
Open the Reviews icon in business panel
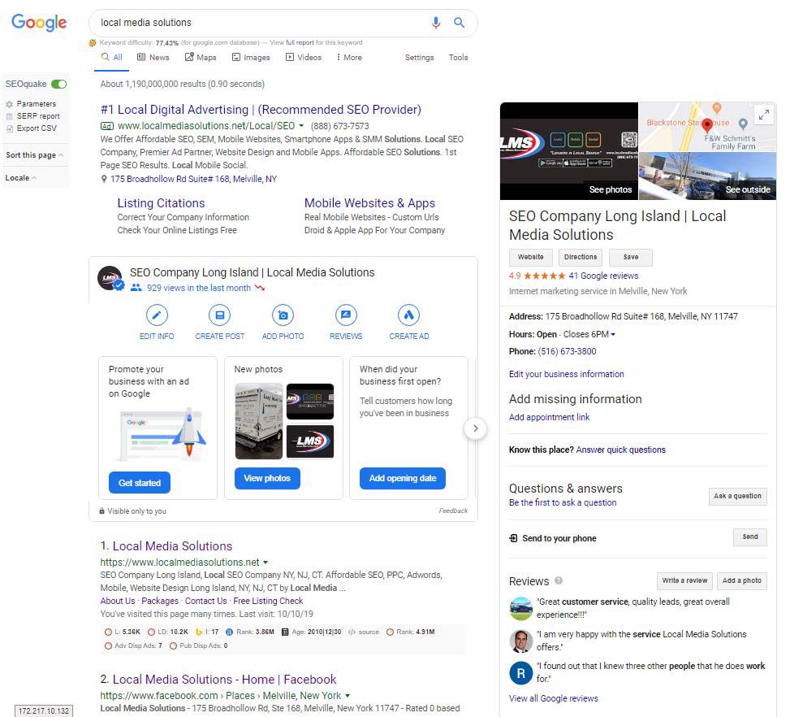coord(346,315)
